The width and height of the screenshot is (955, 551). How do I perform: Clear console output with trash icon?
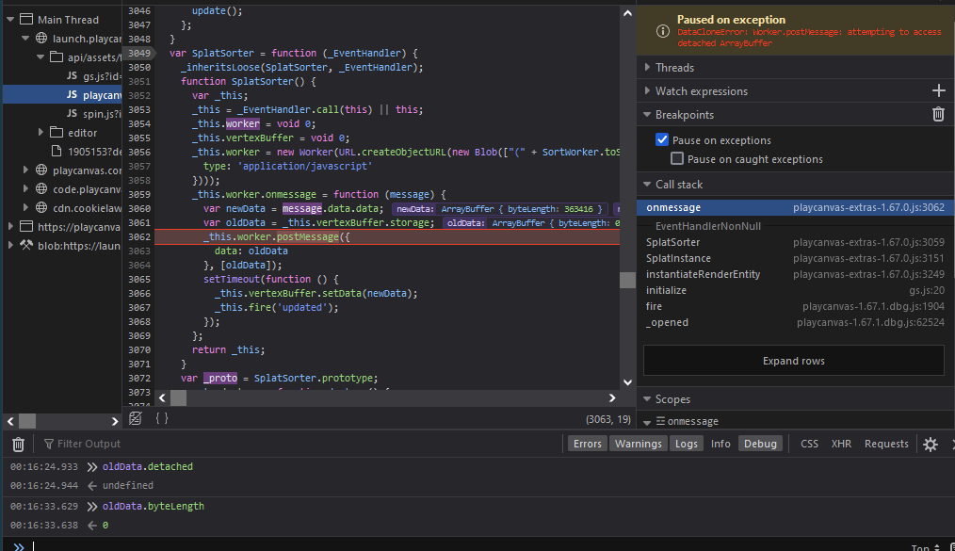[18, 445]
